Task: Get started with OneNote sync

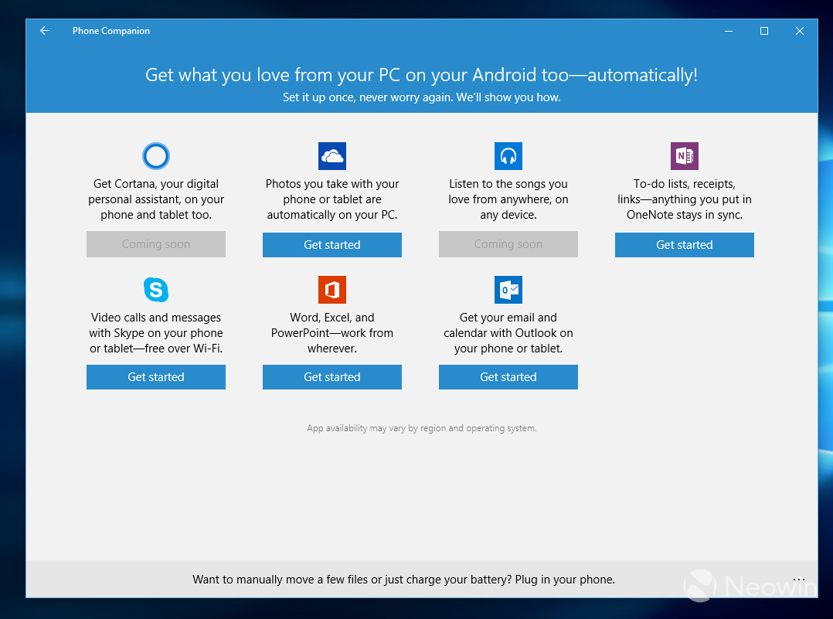Action: (685, 245)
